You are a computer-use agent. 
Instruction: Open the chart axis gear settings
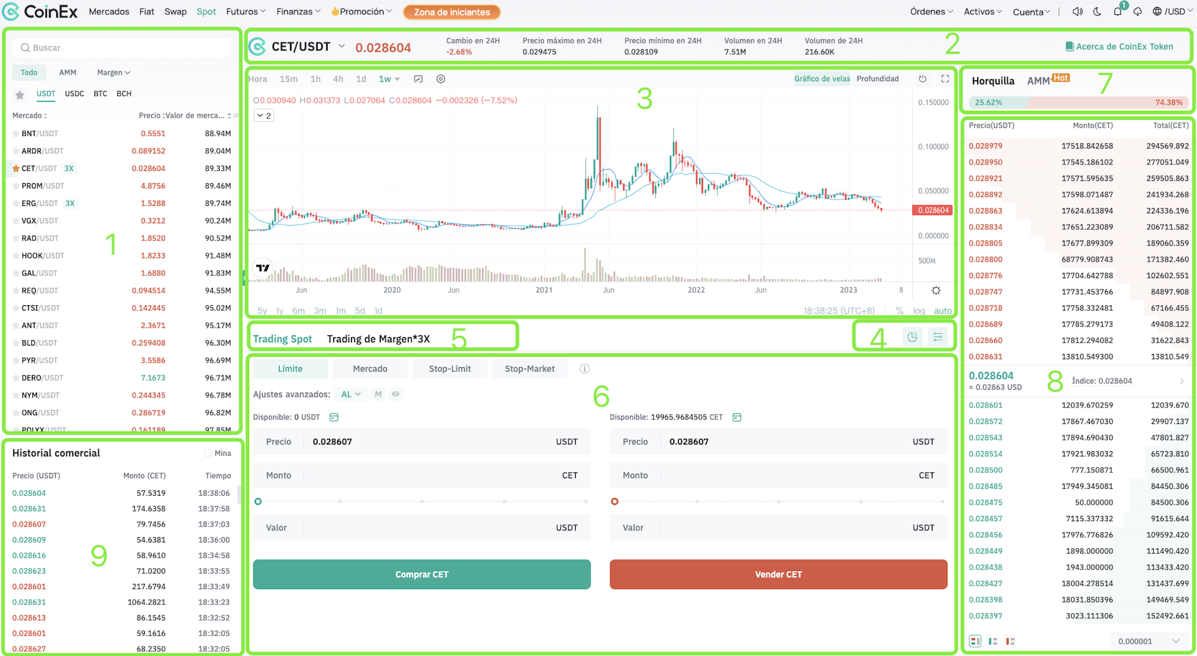click(x=936, y=290)
